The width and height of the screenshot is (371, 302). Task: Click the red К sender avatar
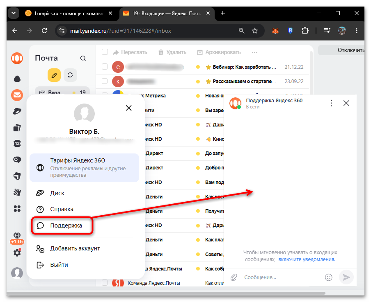[x=118, y=81]
